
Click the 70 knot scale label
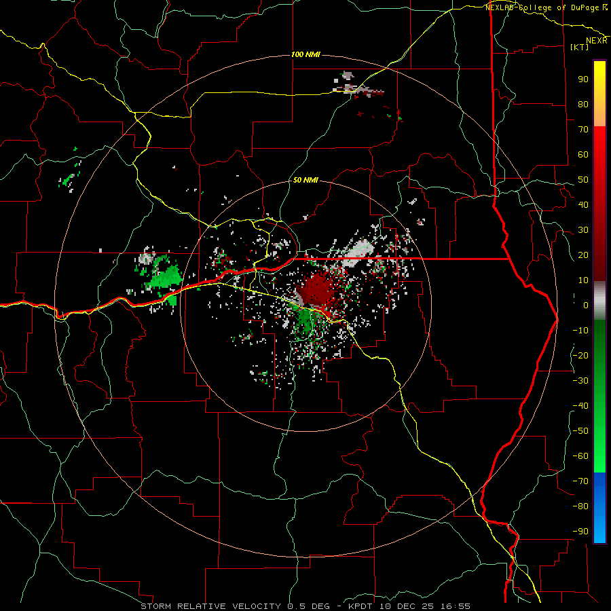coord(583,130)
